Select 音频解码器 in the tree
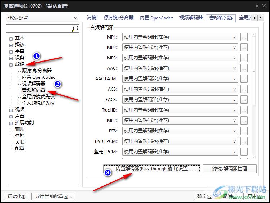Viewport: 270px width, 203px height. pyautogui.click(x=33, y=90)
